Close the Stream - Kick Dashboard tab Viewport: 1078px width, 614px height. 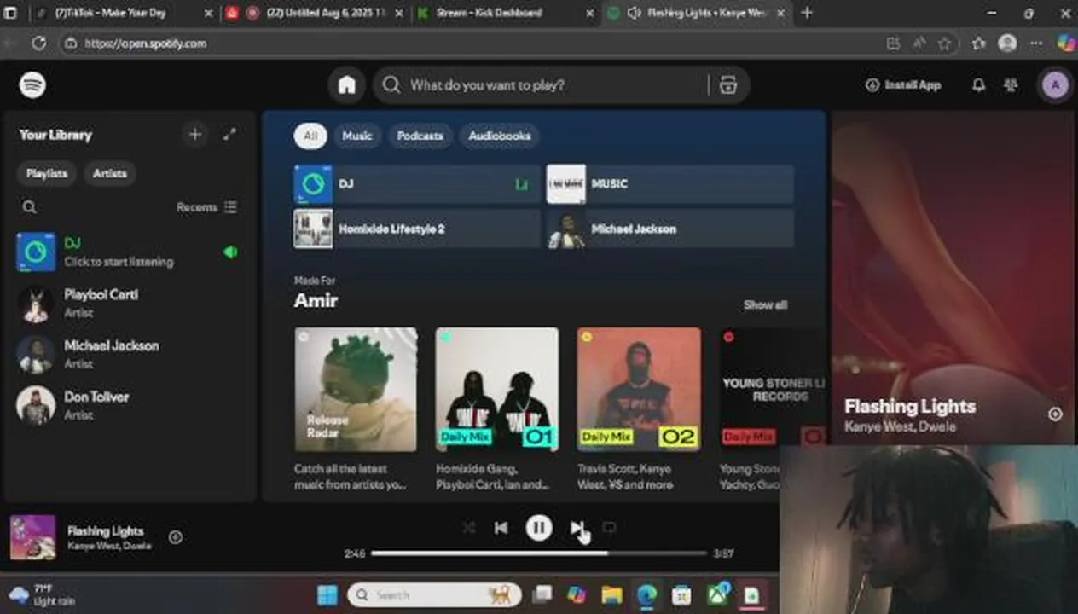591,13
